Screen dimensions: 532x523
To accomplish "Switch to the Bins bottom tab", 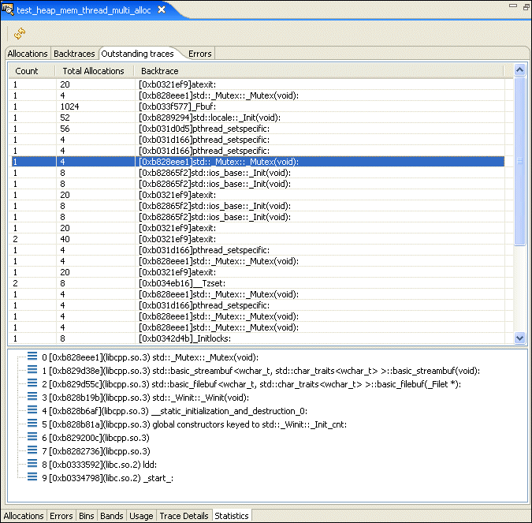I will 86,516.
